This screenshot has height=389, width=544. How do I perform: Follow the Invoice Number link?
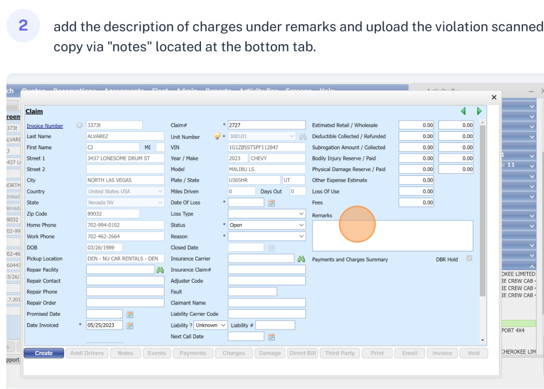click(x=45, y=126)
